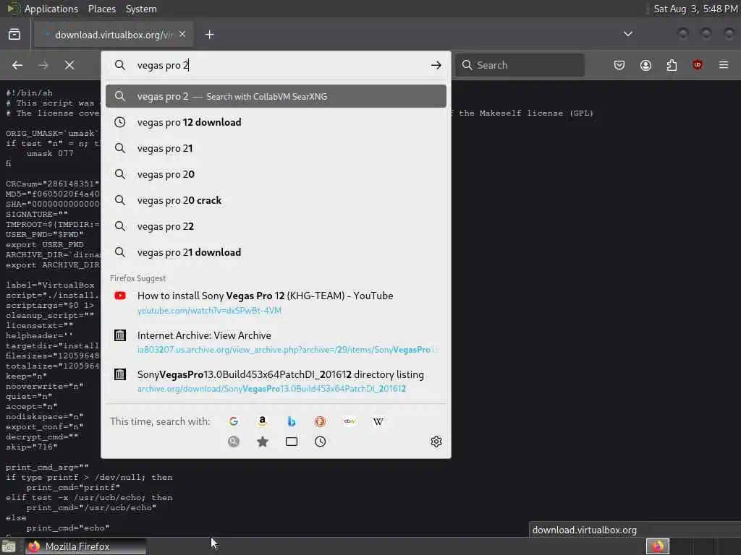
Task: Search this time with Wikipedia
Action: click(x=378, y=421)
